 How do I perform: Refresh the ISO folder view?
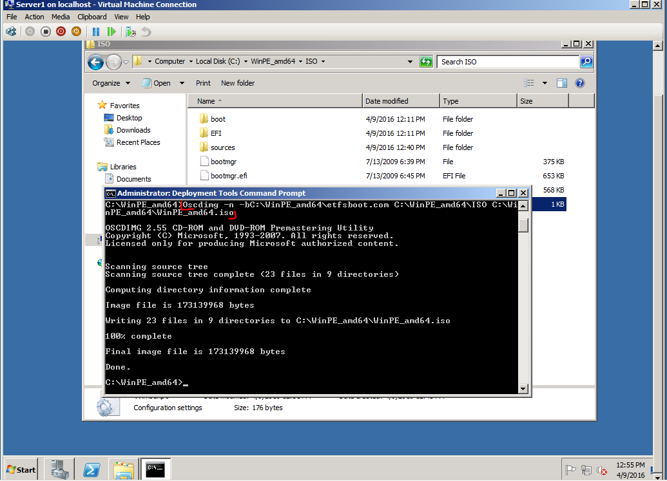click(x=426, y=62)
